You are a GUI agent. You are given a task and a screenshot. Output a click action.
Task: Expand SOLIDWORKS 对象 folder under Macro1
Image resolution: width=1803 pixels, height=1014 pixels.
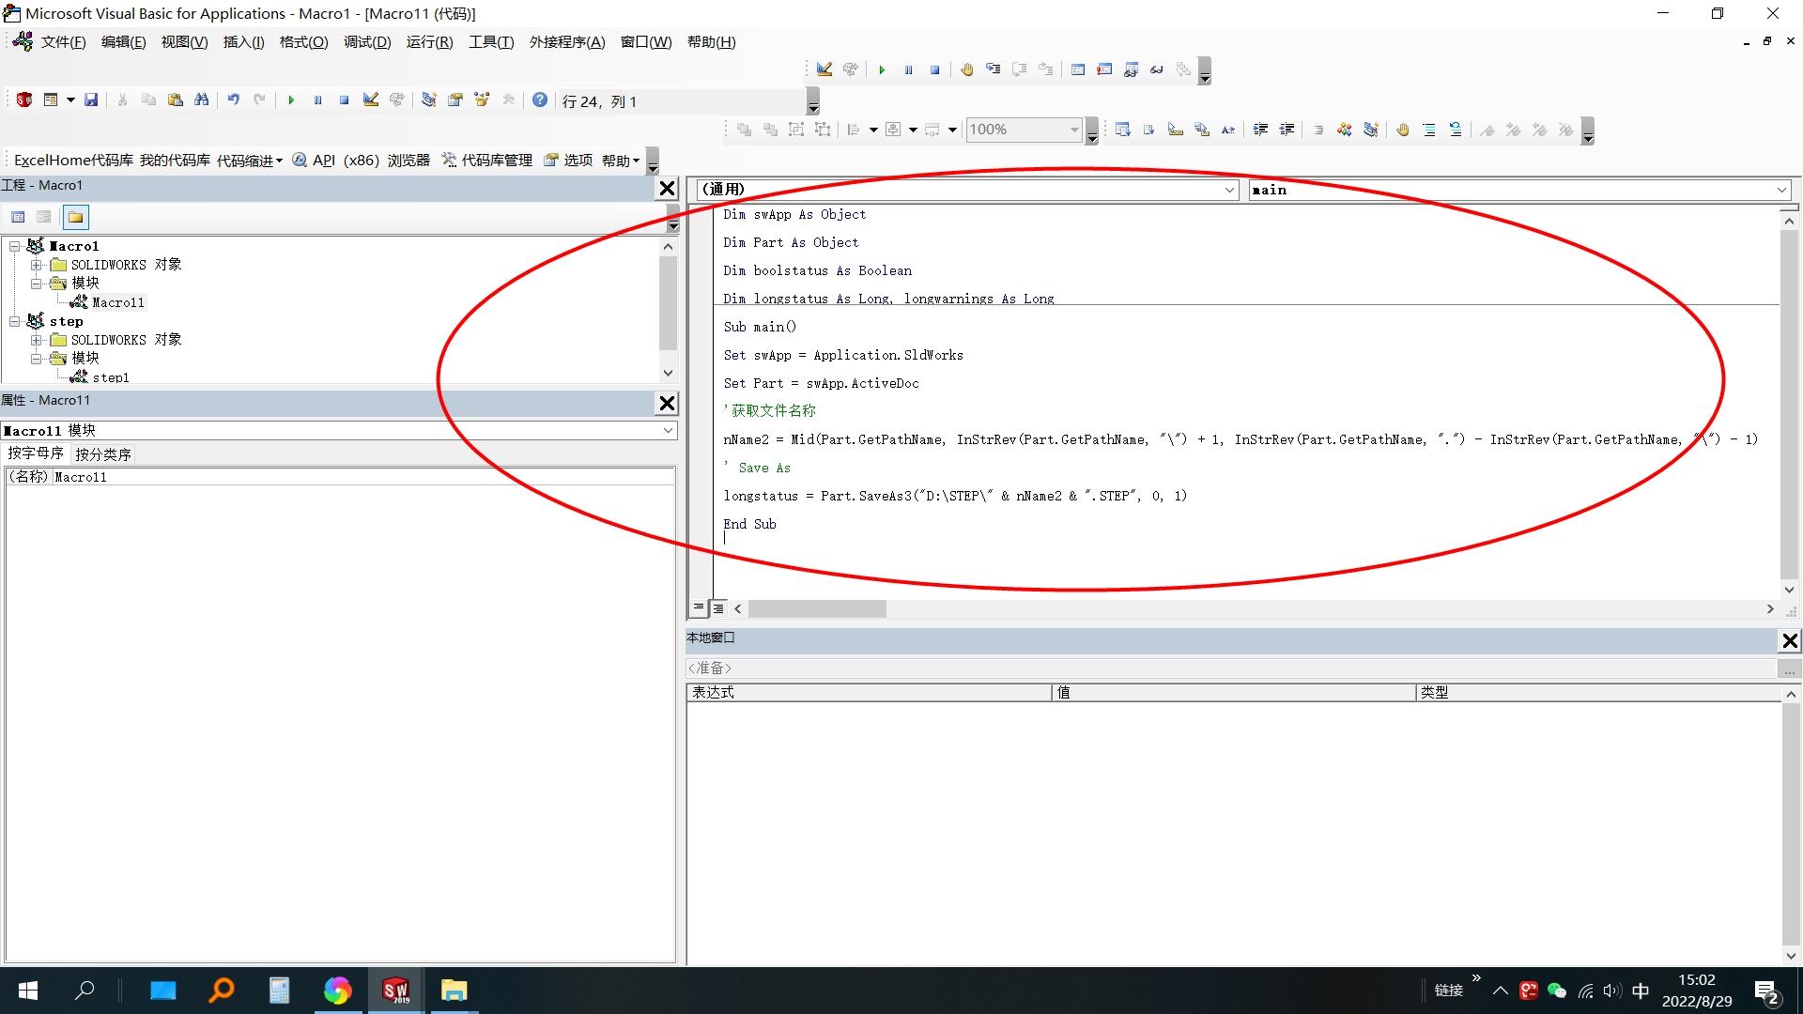click(x=37, y=265)
